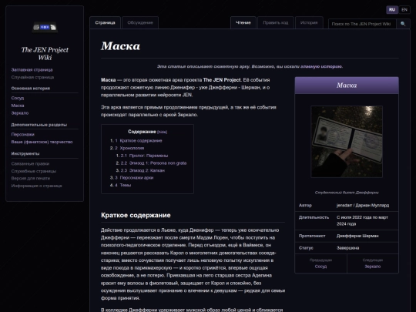Click the Маска page heading
Viewport: 416px width, 312px height.
120,46
